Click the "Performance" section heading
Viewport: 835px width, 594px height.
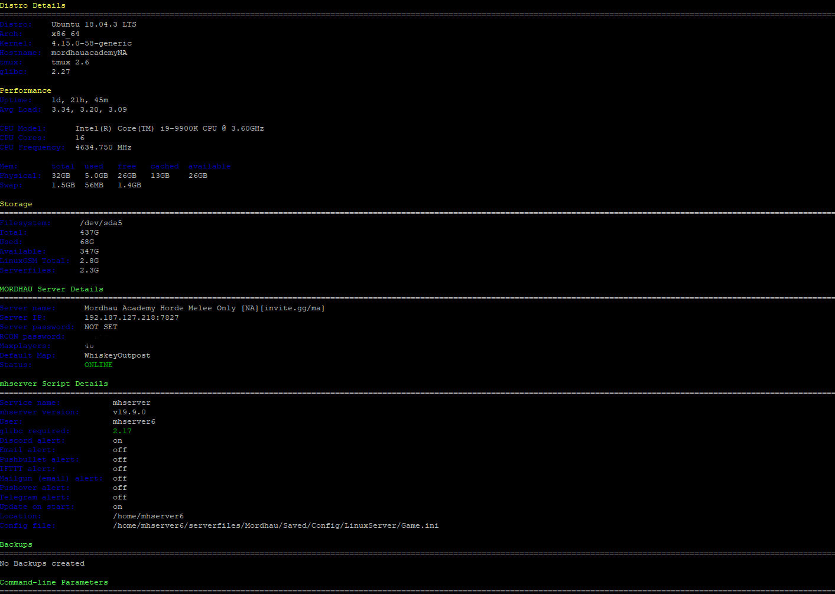(x=25, y=90)
